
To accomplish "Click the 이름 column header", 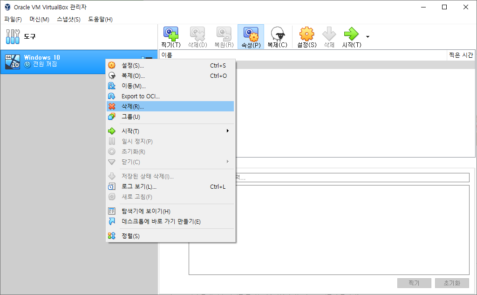I will (303, 55).
